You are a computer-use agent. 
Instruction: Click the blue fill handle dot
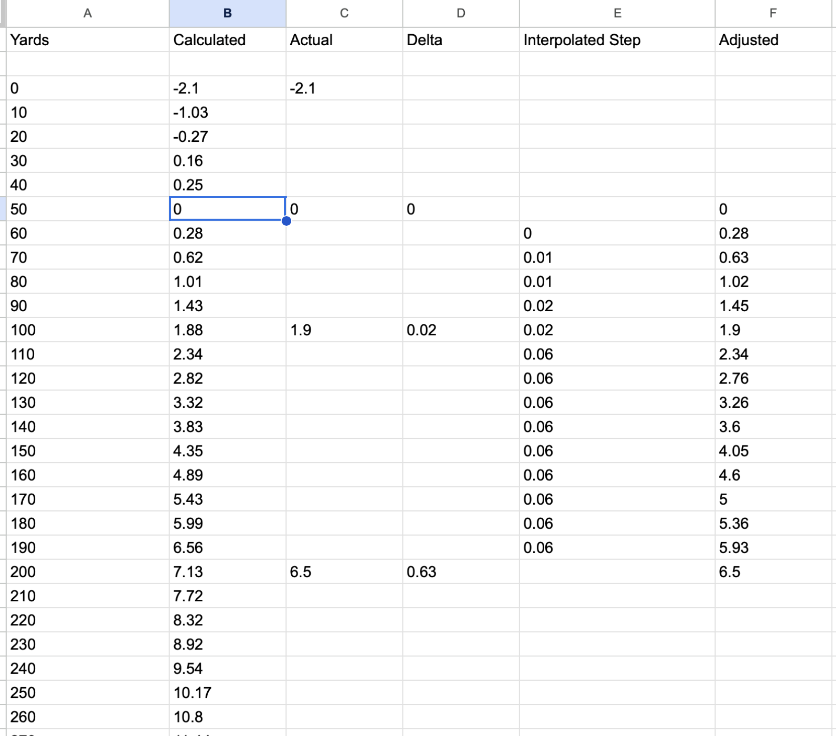[286, 221]
